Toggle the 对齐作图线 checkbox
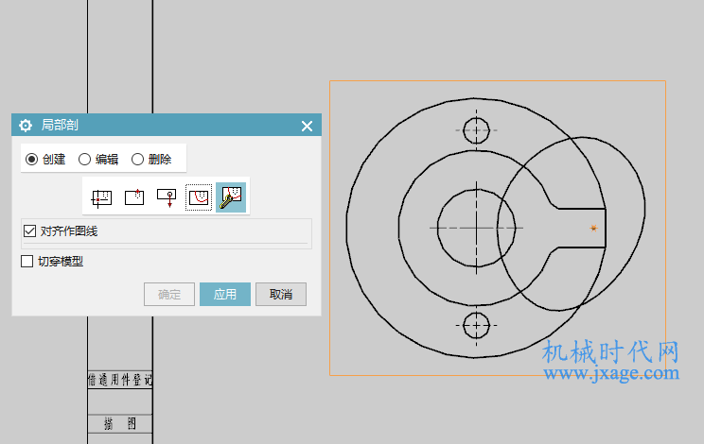704x444 pixels. (x=29, y=231)
